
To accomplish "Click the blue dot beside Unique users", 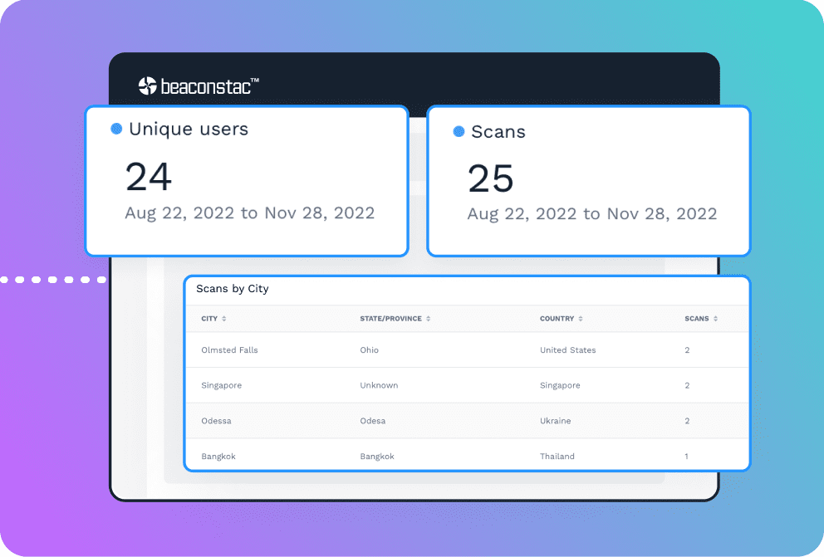I will tap(116, 129).
